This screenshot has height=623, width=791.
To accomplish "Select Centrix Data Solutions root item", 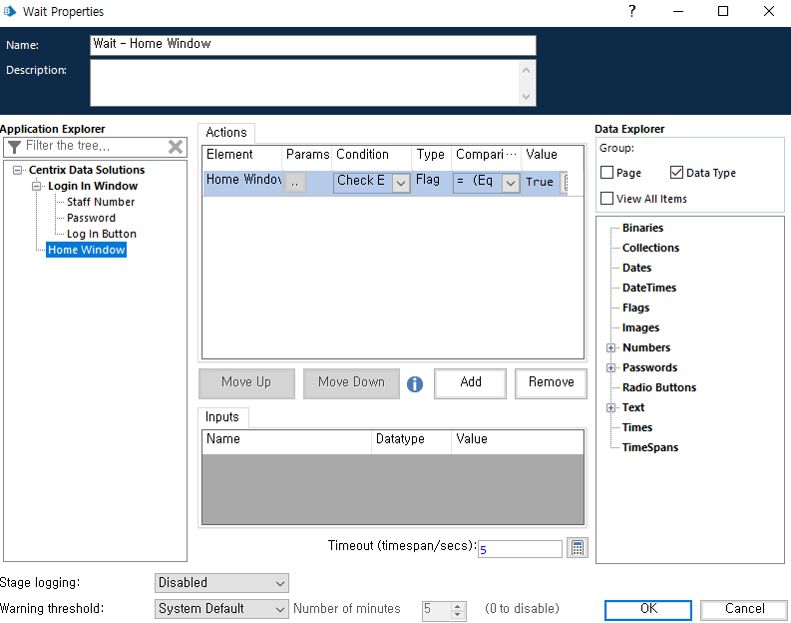I will click(x=87, y=170).
